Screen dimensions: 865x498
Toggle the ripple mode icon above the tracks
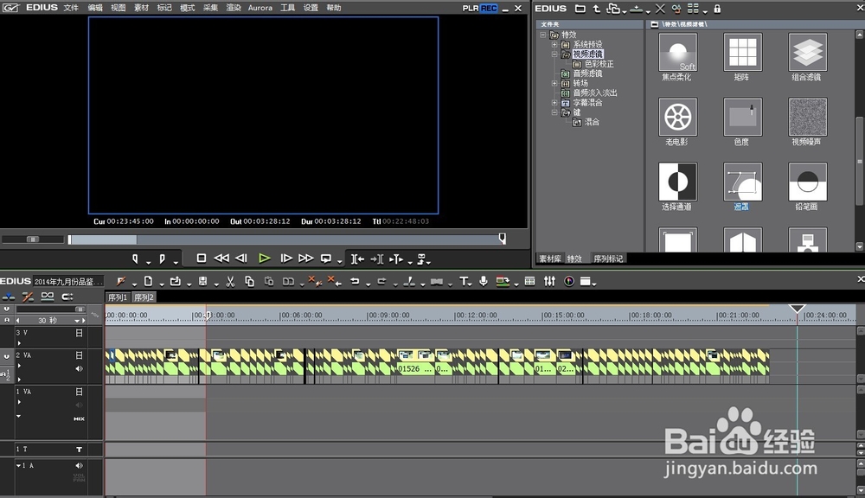pyautogui.click(x=28, y=297)
